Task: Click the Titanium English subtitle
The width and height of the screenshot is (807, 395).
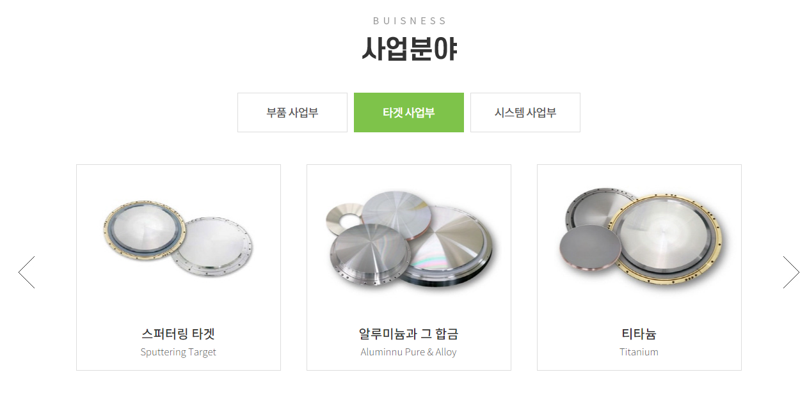Action: tap(639, 352)
